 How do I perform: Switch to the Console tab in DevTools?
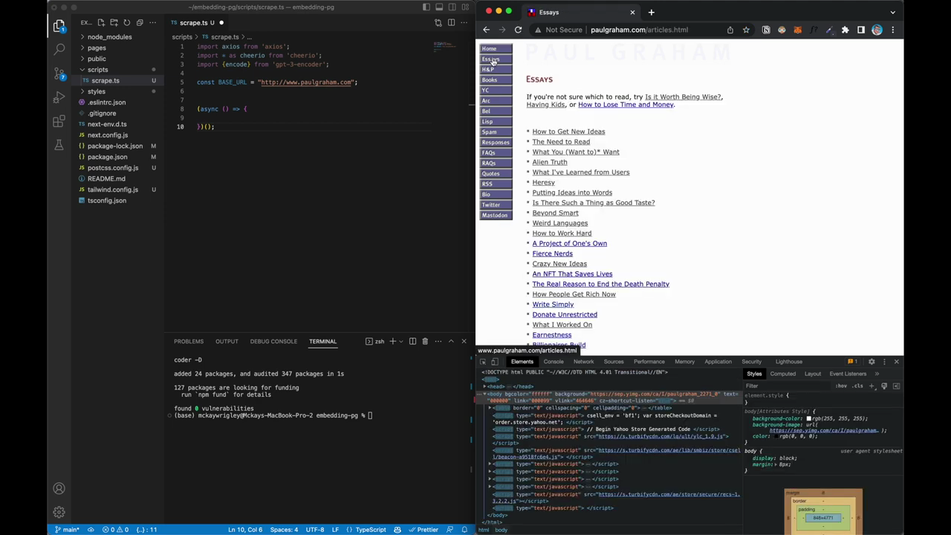tap(554, 362)
